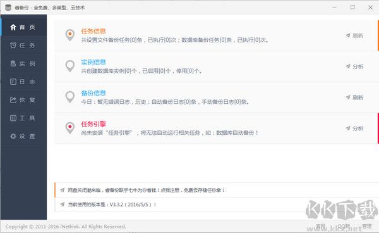Click the restore share icon
This screenshot has width=379, height=233.
click(13, 100)
